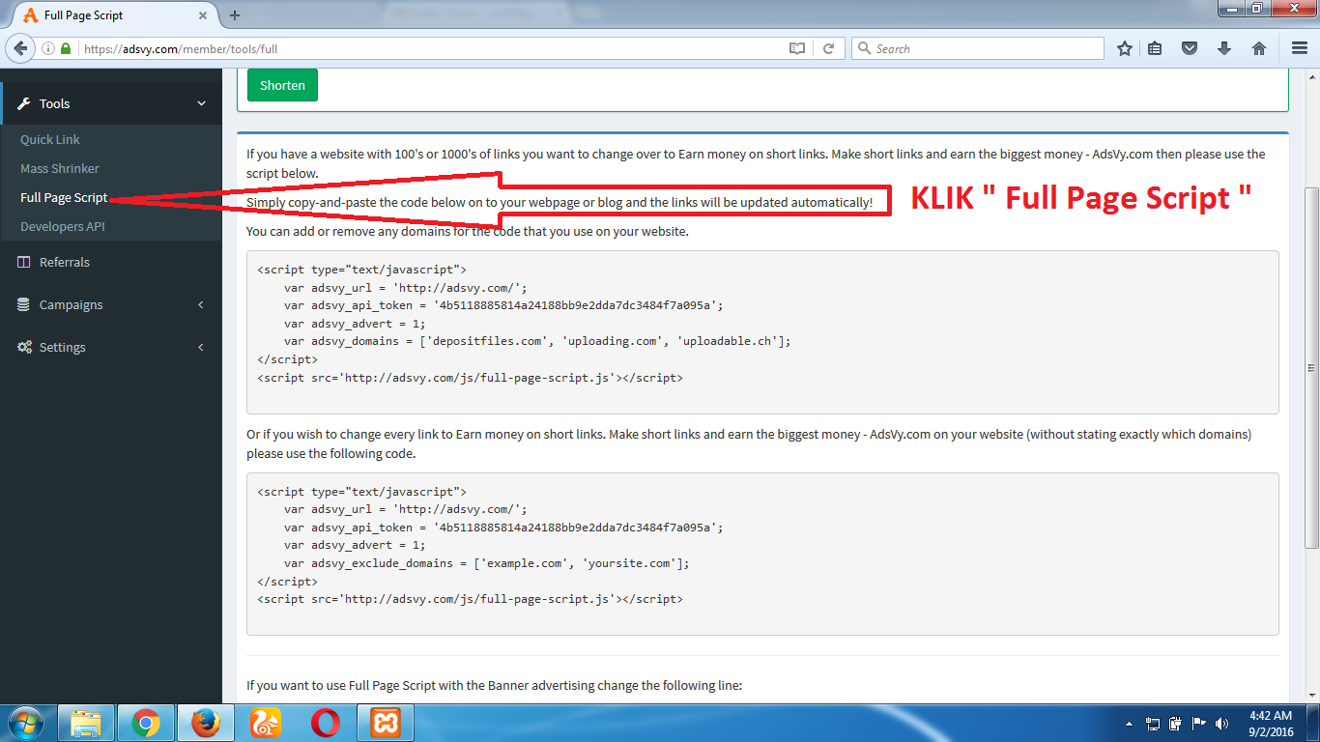The width and height of the screenshot is (1320, 742).
Task: Open a new tab with plus button
Action: (x=235, y=14)
